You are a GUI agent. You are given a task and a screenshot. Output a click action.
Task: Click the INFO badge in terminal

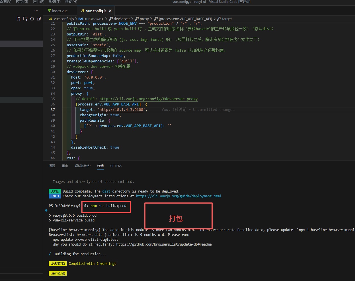(55, 196)
